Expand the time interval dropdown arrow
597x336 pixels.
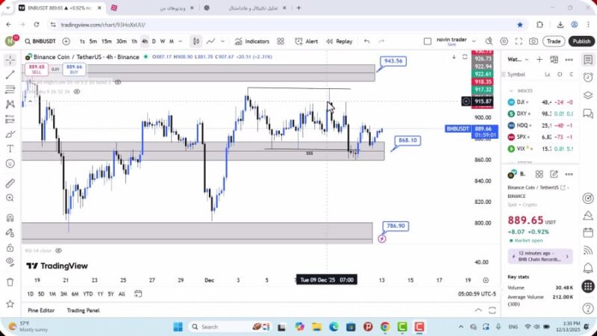[x=181, y=42]
